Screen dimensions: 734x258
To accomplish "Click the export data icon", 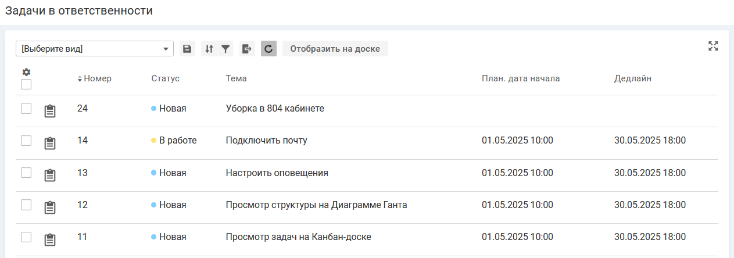I will 247,49.
